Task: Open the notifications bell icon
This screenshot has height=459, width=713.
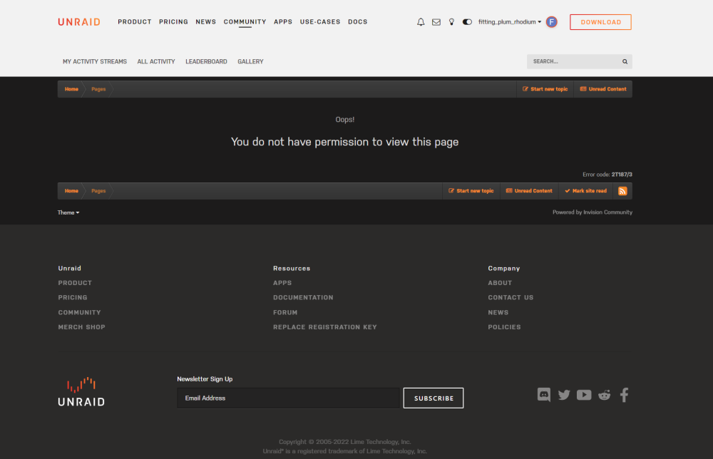Action: click(x=421, y=22)
